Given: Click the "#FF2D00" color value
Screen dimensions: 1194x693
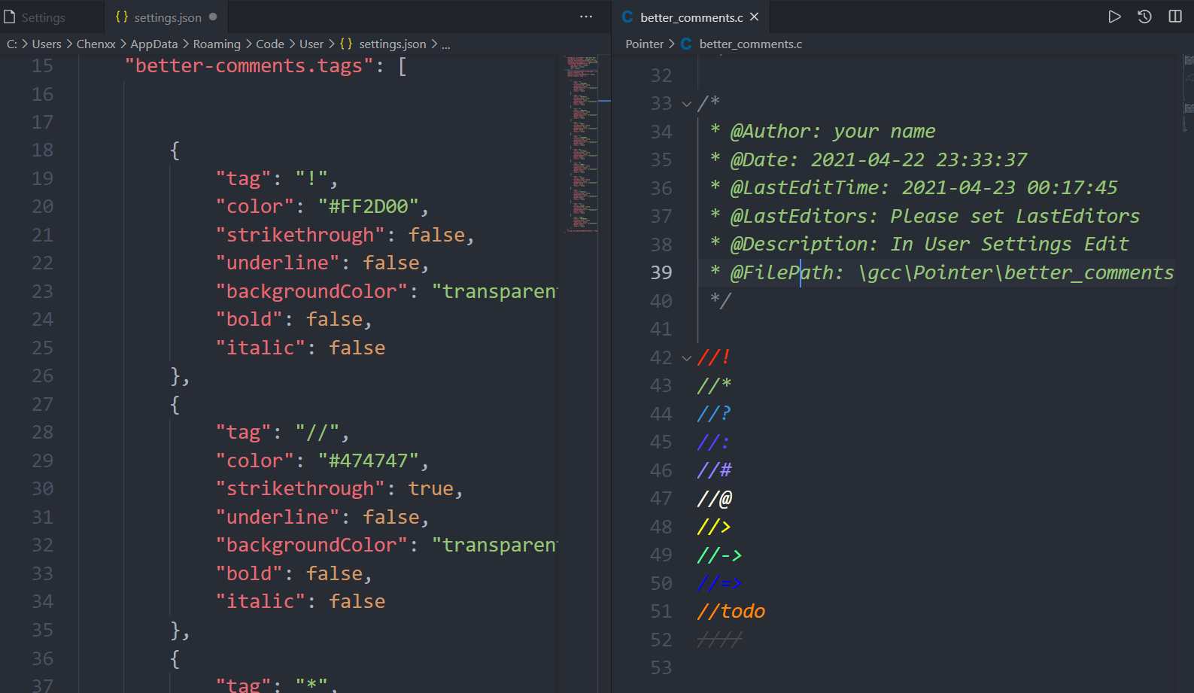Looking at the screenshot, I should 368,206.
